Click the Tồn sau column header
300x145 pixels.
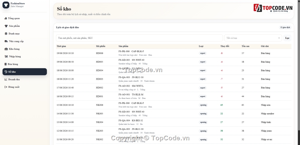[x=245, y=46]
